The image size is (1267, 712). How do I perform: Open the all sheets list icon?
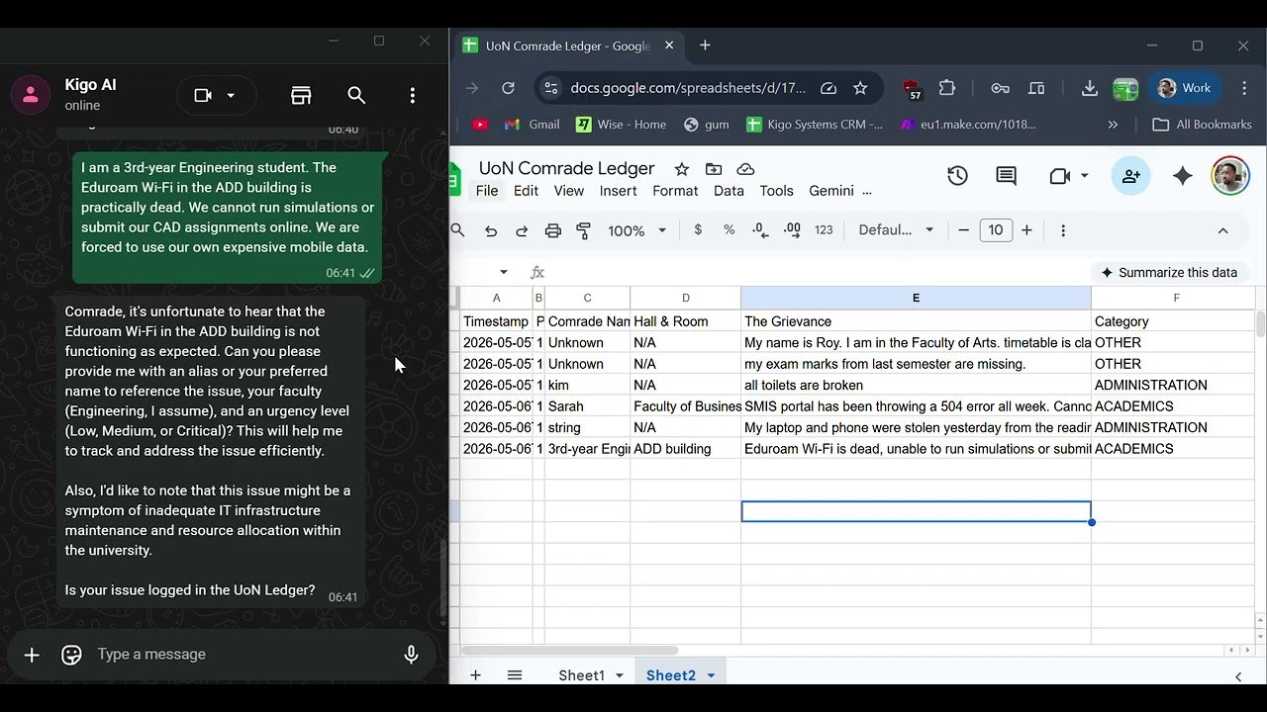[x=515, y=675]
